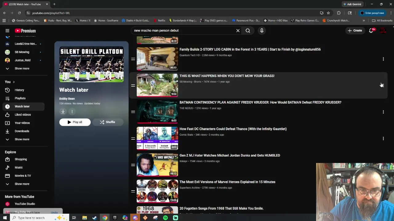Open the log cabin video thumbnail
The height and width of the screenshot is (221, 394).
click(x=157, y=59)
